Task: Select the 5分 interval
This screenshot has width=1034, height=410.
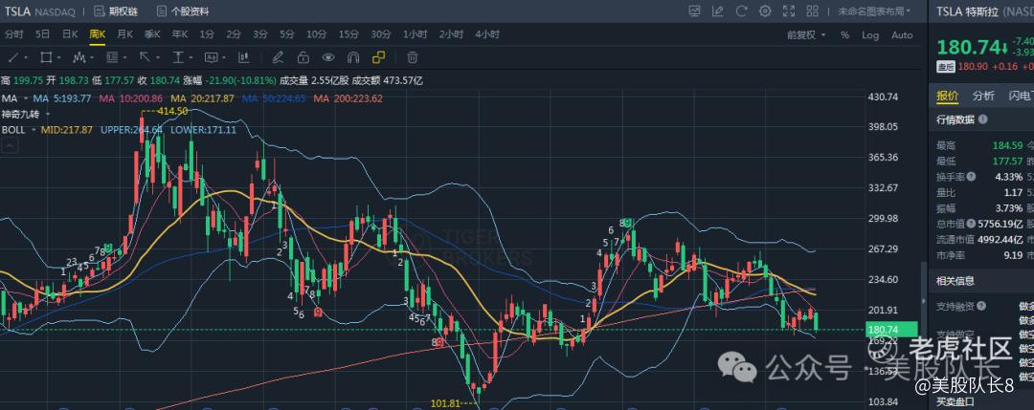Action: (287, 34)
